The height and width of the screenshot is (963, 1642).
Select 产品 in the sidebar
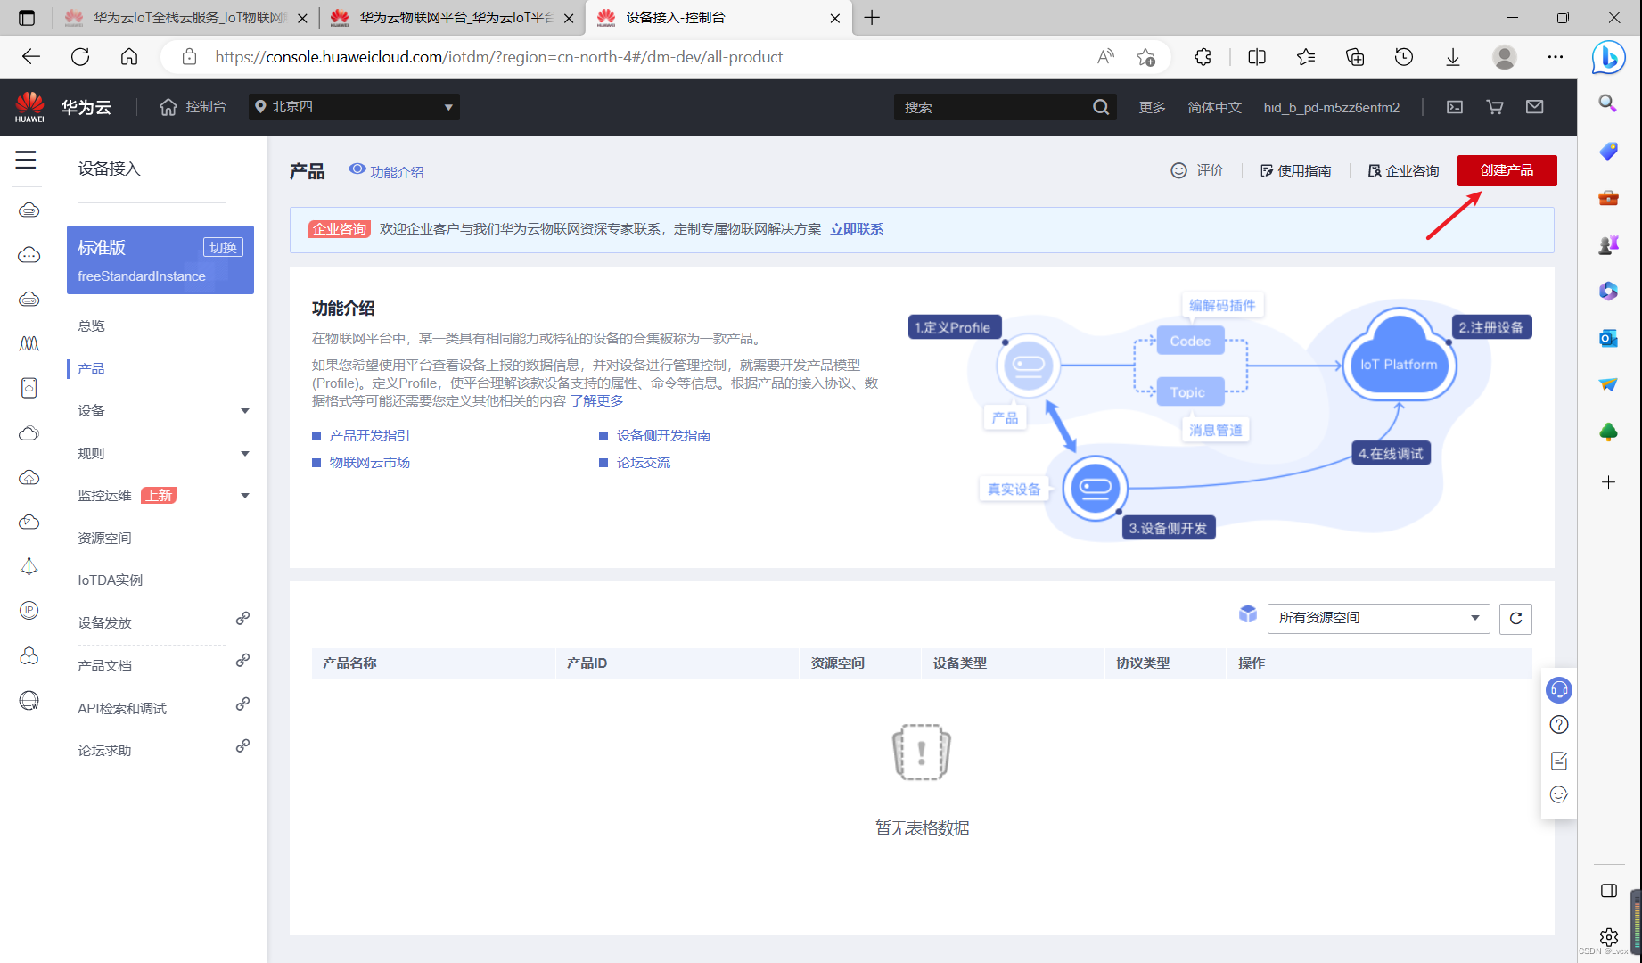tap(91, 368)
